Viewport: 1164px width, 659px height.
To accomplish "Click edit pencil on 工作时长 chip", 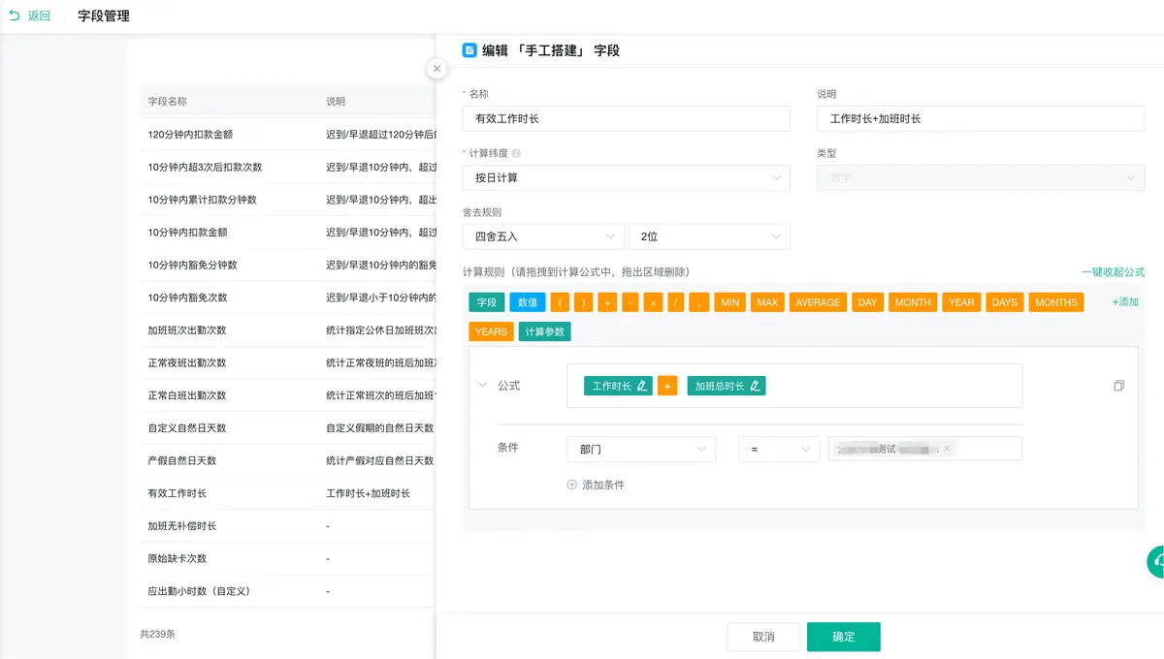I will click(x=641, y=386).
